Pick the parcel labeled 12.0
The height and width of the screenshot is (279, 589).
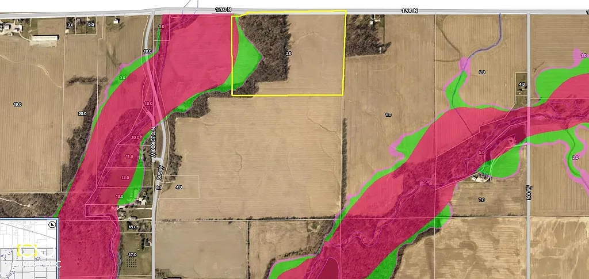point(125,177)
